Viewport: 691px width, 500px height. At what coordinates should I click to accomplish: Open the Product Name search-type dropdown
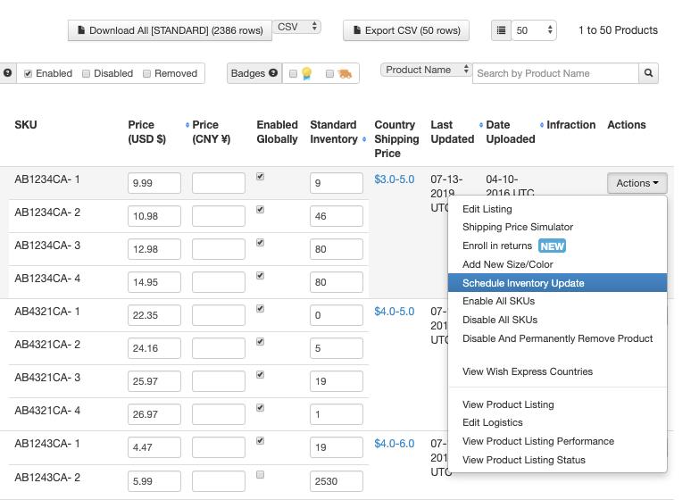427,70
